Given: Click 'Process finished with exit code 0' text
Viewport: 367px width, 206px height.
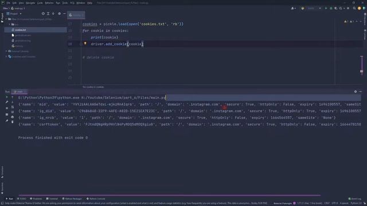Looking at the screenshot, I should pos(53,137).
